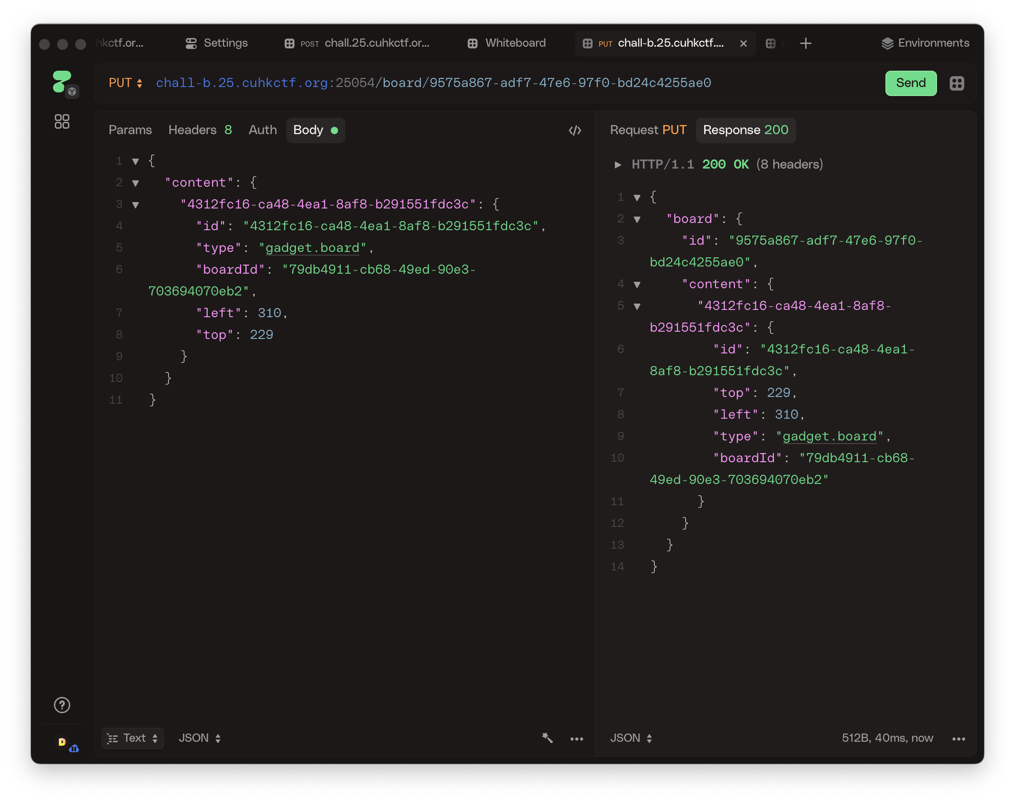1015x802 pixels.
Task: Open the response JSON format dropdown
Action: click(631, 738)
